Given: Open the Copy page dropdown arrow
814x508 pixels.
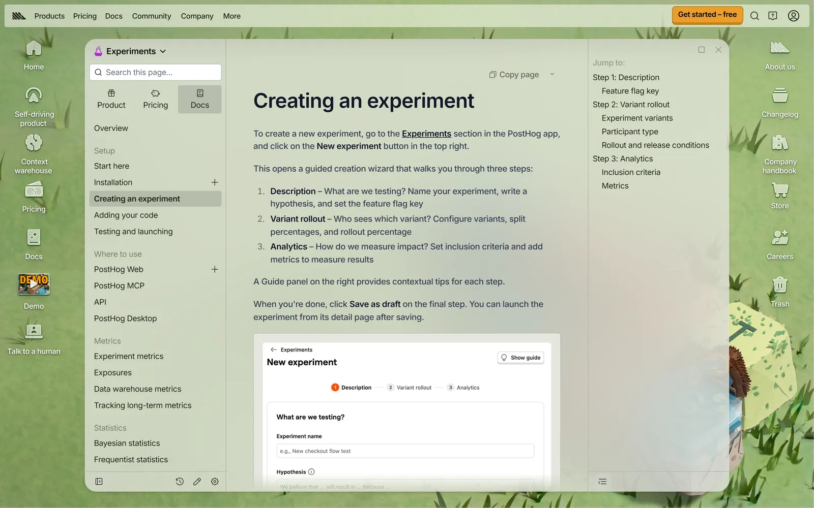Looking at the screenshot, I should pyautogui.click(x=552, y=75).
